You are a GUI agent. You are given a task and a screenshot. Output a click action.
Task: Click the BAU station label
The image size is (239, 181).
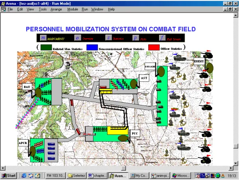click(x=27, y=87)
